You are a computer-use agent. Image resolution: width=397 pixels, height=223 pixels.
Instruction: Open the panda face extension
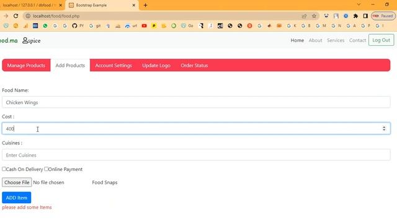[326, 16]
